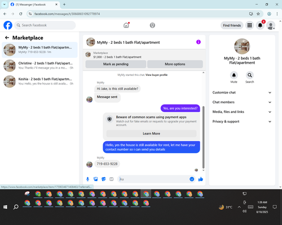The height and width of the screenshot is (225, 282).
Task: Click More options button
Action: [175, 64]
